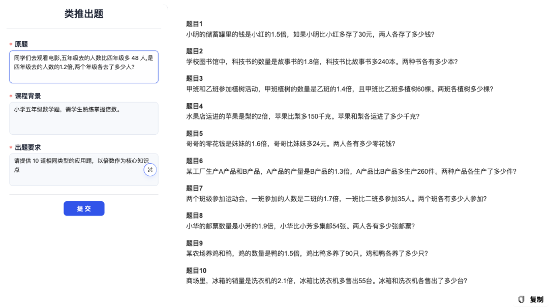Select the 题目1 heading

tap(193, 23)
